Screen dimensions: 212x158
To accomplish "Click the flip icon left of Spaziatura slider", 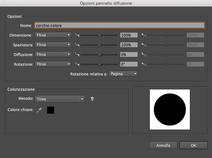I will pyautogui.click(x=77, y=44).
